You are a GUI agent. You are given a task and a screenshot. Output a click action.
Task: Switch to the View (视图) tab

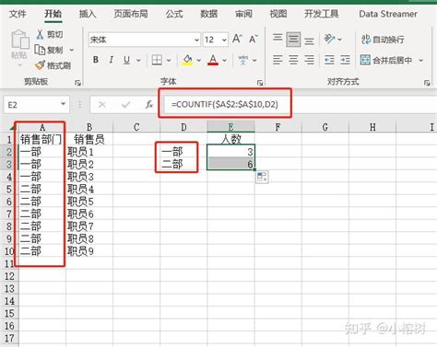(278, 14)
